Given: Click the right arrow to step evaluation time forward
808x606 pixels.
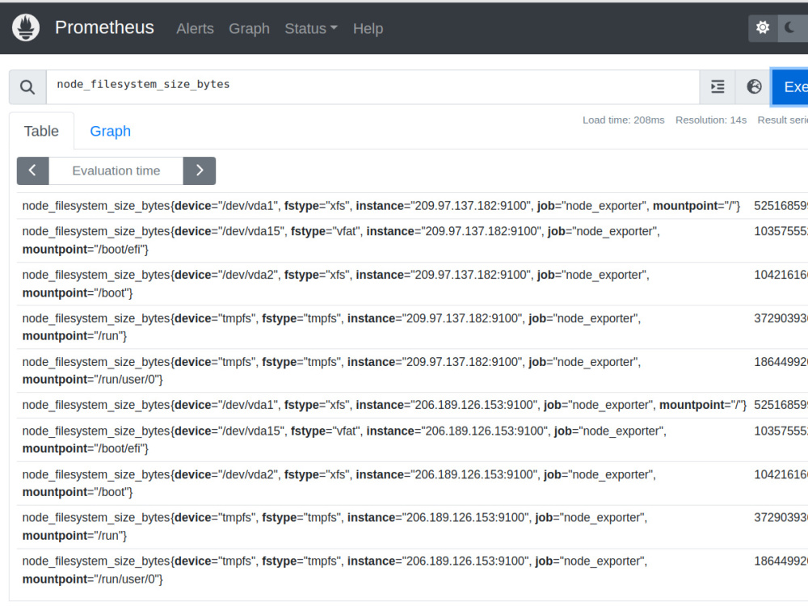Looking at the screenshot, I should coord(200,170).
